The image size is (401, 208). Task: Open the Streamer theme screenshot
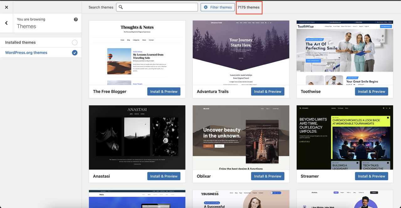coord(345,138)
